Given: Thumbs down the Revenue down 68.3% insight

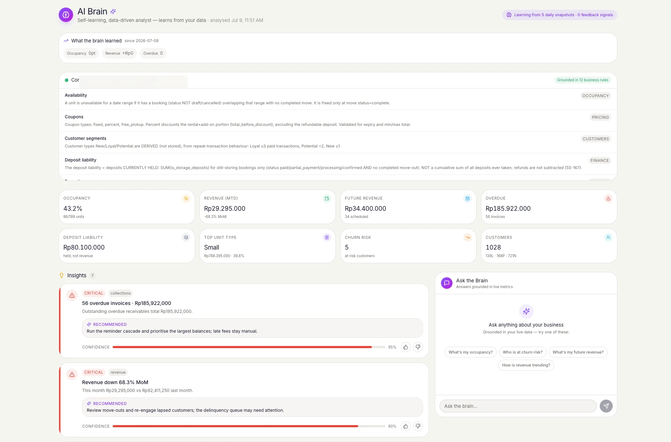Looking at the screenshot, I should (x=418, y=426).
